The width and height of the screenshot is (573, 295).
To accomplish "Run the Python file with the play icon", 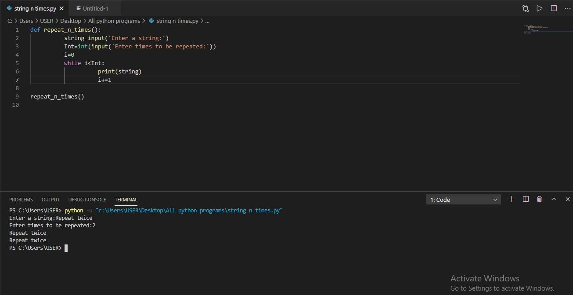I will [539, 8].
